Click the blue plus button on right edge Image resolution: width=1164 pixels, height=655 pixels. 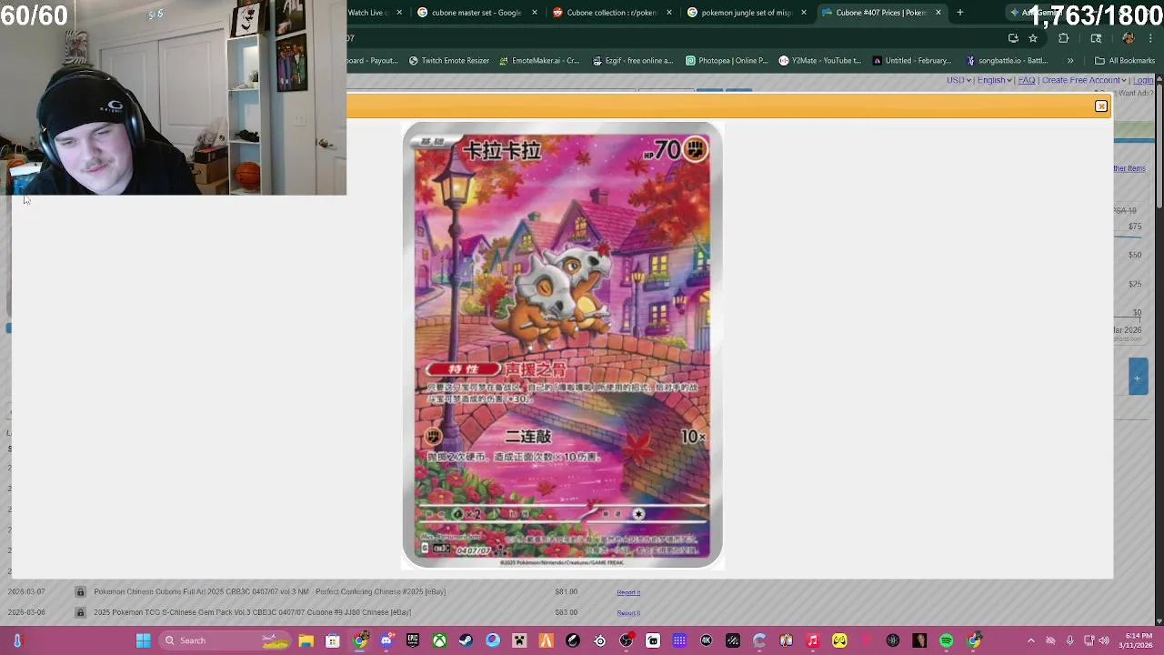tap(1138, 378)
